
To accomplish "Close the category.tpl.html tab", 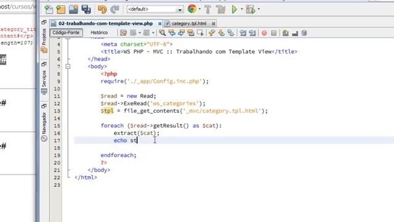I will (214, 23).
